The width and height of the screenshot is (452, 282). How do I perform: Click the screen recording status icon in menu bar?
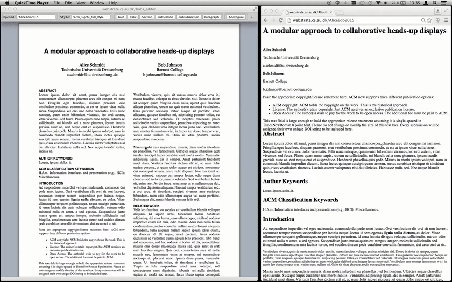[329, 3]
